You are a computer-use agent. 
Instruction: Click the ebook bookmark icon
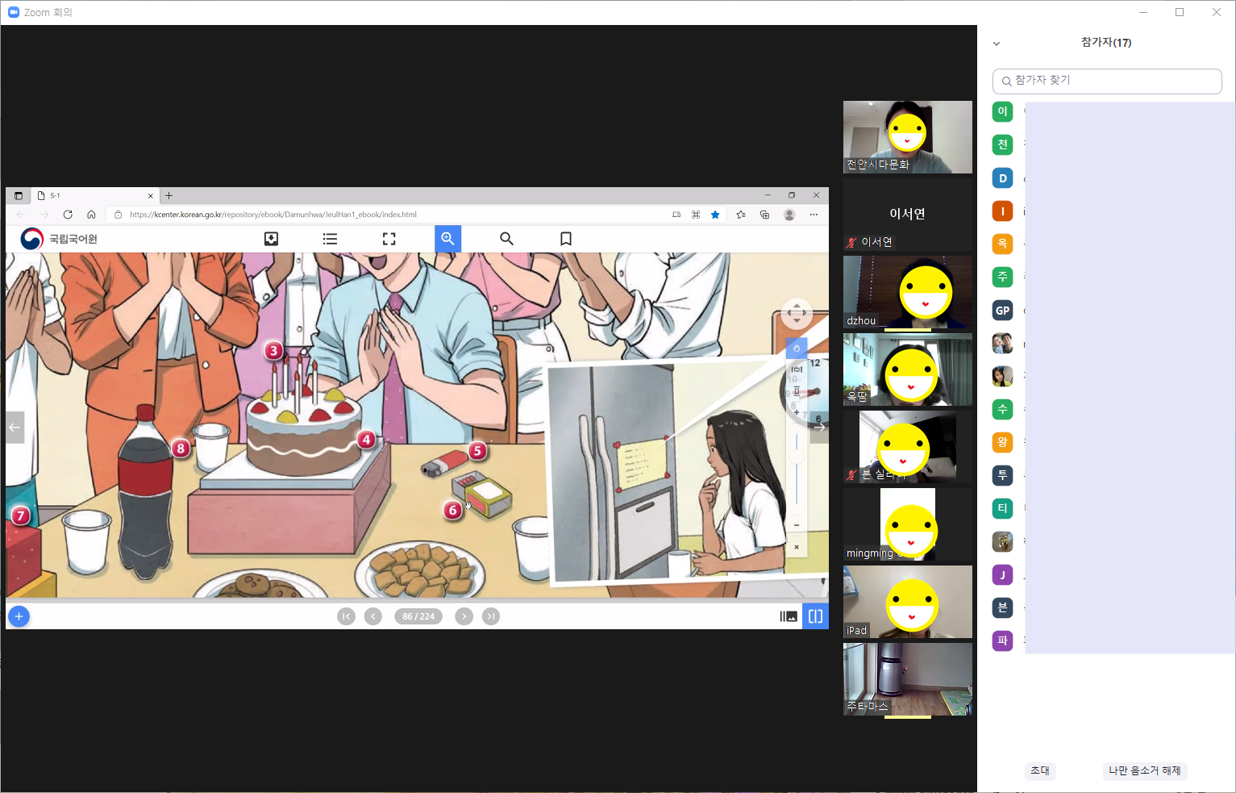pyautogui.click(x=566, y=239)
